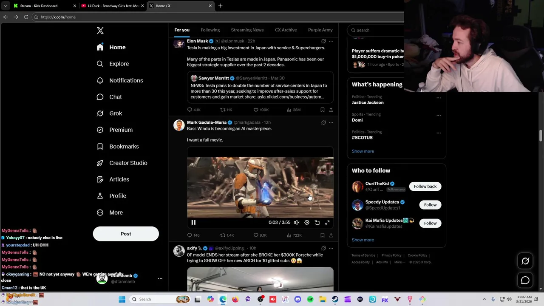Image resolution: width=544 pixels, height=306 pixels.
Task: Switch to the Following tab
Action: point(210,30)
